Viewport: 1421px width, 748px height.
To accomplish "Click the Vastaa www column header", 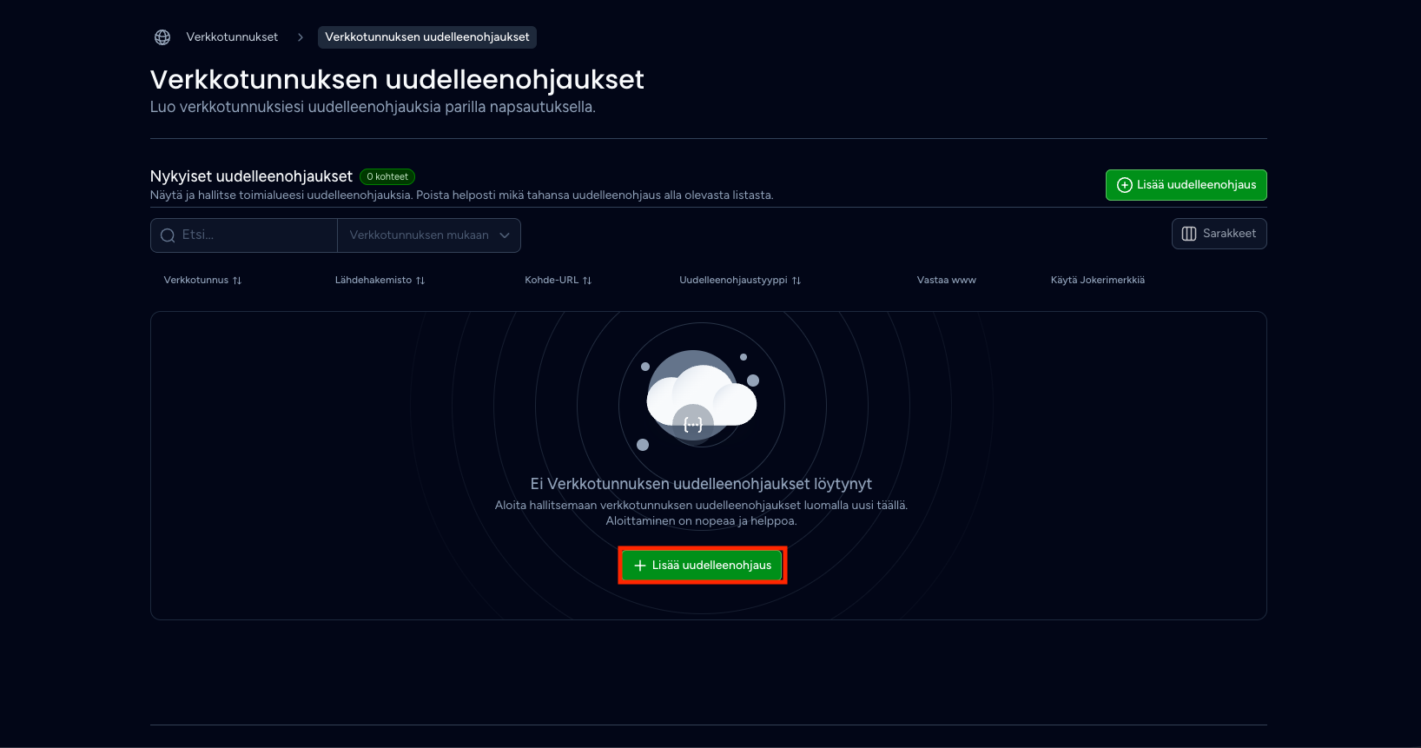I will tap(947, 280).
